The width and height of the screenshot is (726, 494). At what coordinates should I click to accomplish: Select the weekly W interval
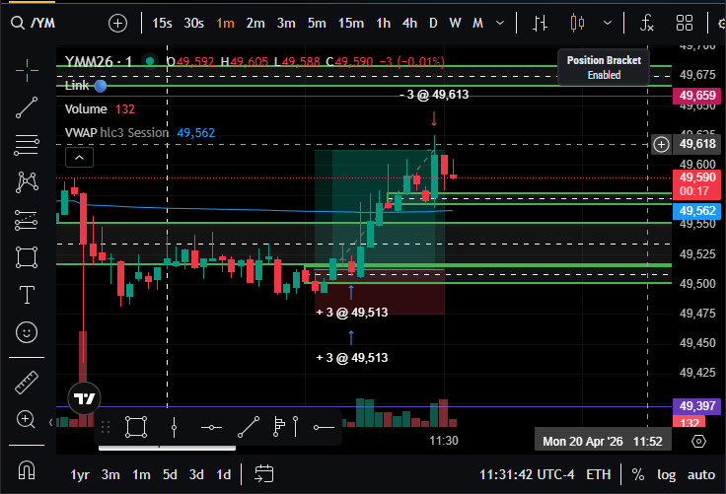point(455,23)
